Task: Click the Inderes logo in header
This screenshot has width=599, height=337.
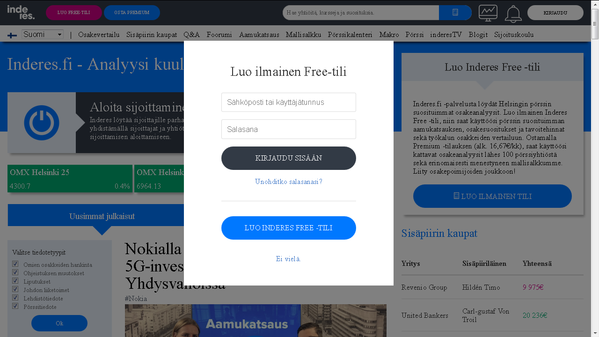Action: tap(21, 12)
